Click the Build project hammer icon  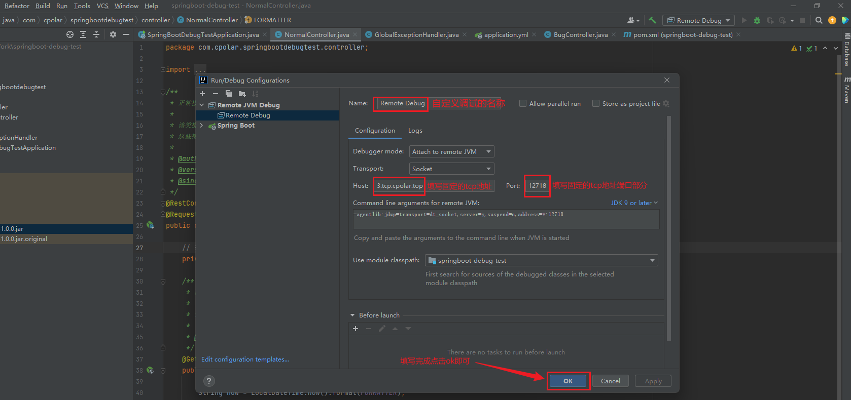pyautogui.click(x=653, y=20)
